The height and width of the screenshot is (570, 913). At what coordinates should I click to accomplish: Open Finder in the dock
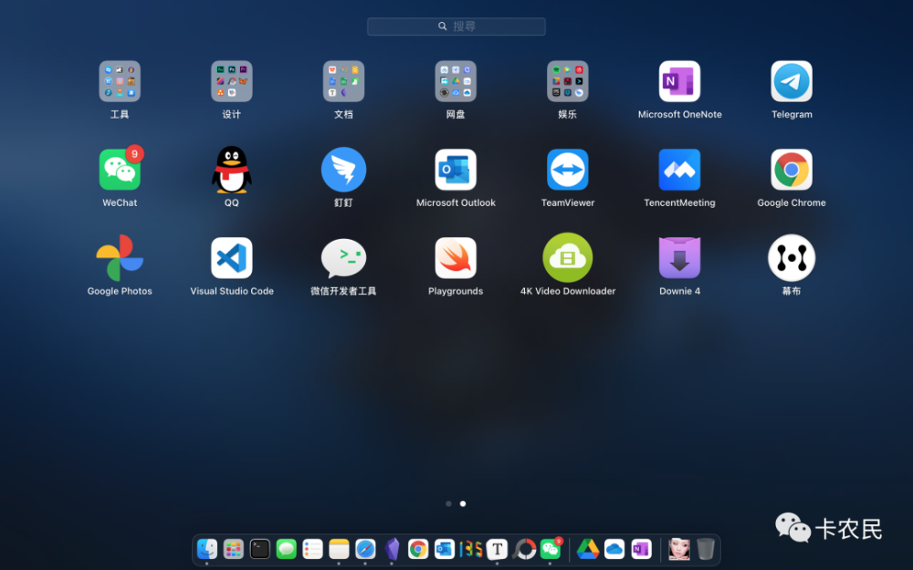click(206, 549)
